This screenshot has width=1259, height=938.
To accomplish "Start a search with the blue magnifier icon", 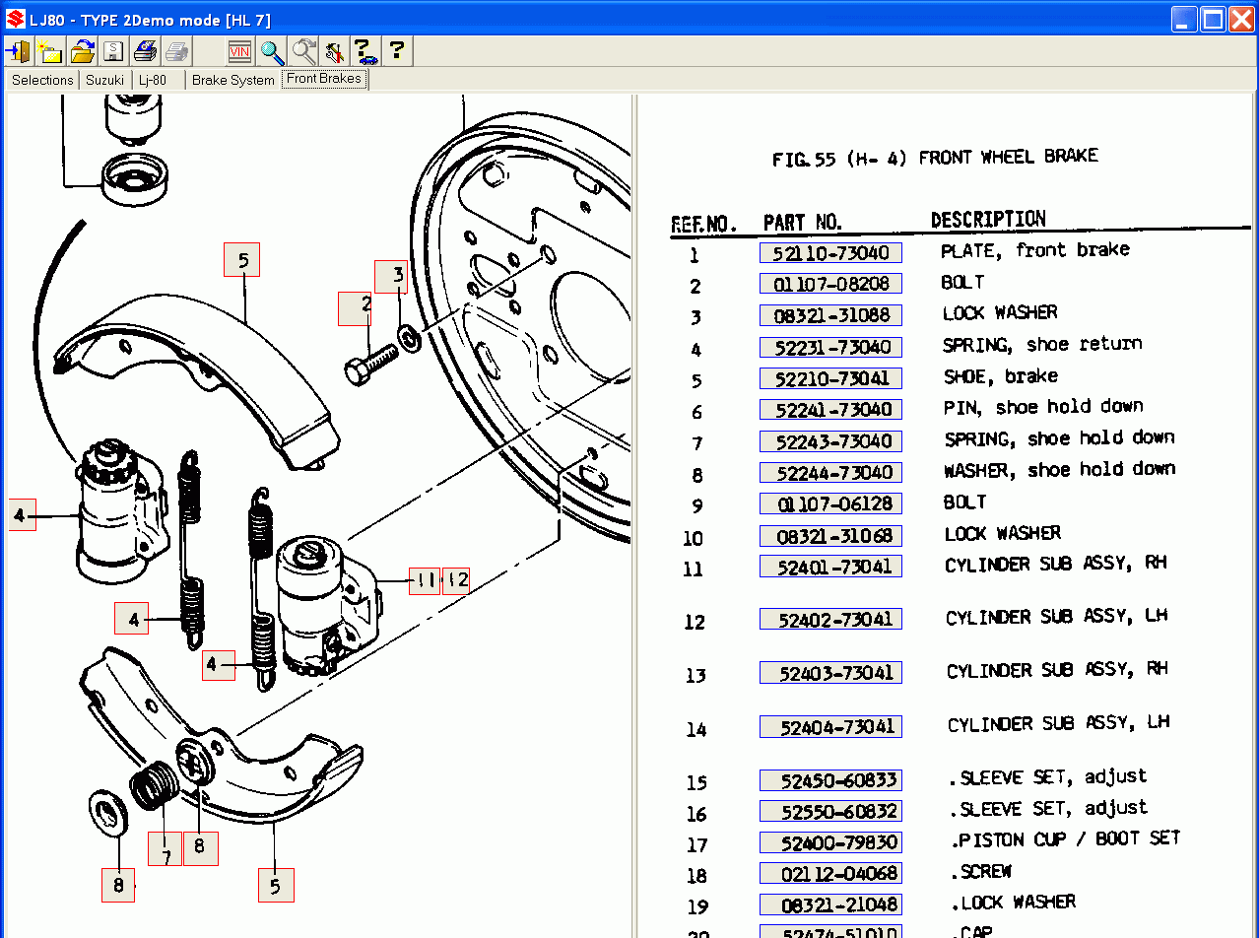I will coord(272,51).
